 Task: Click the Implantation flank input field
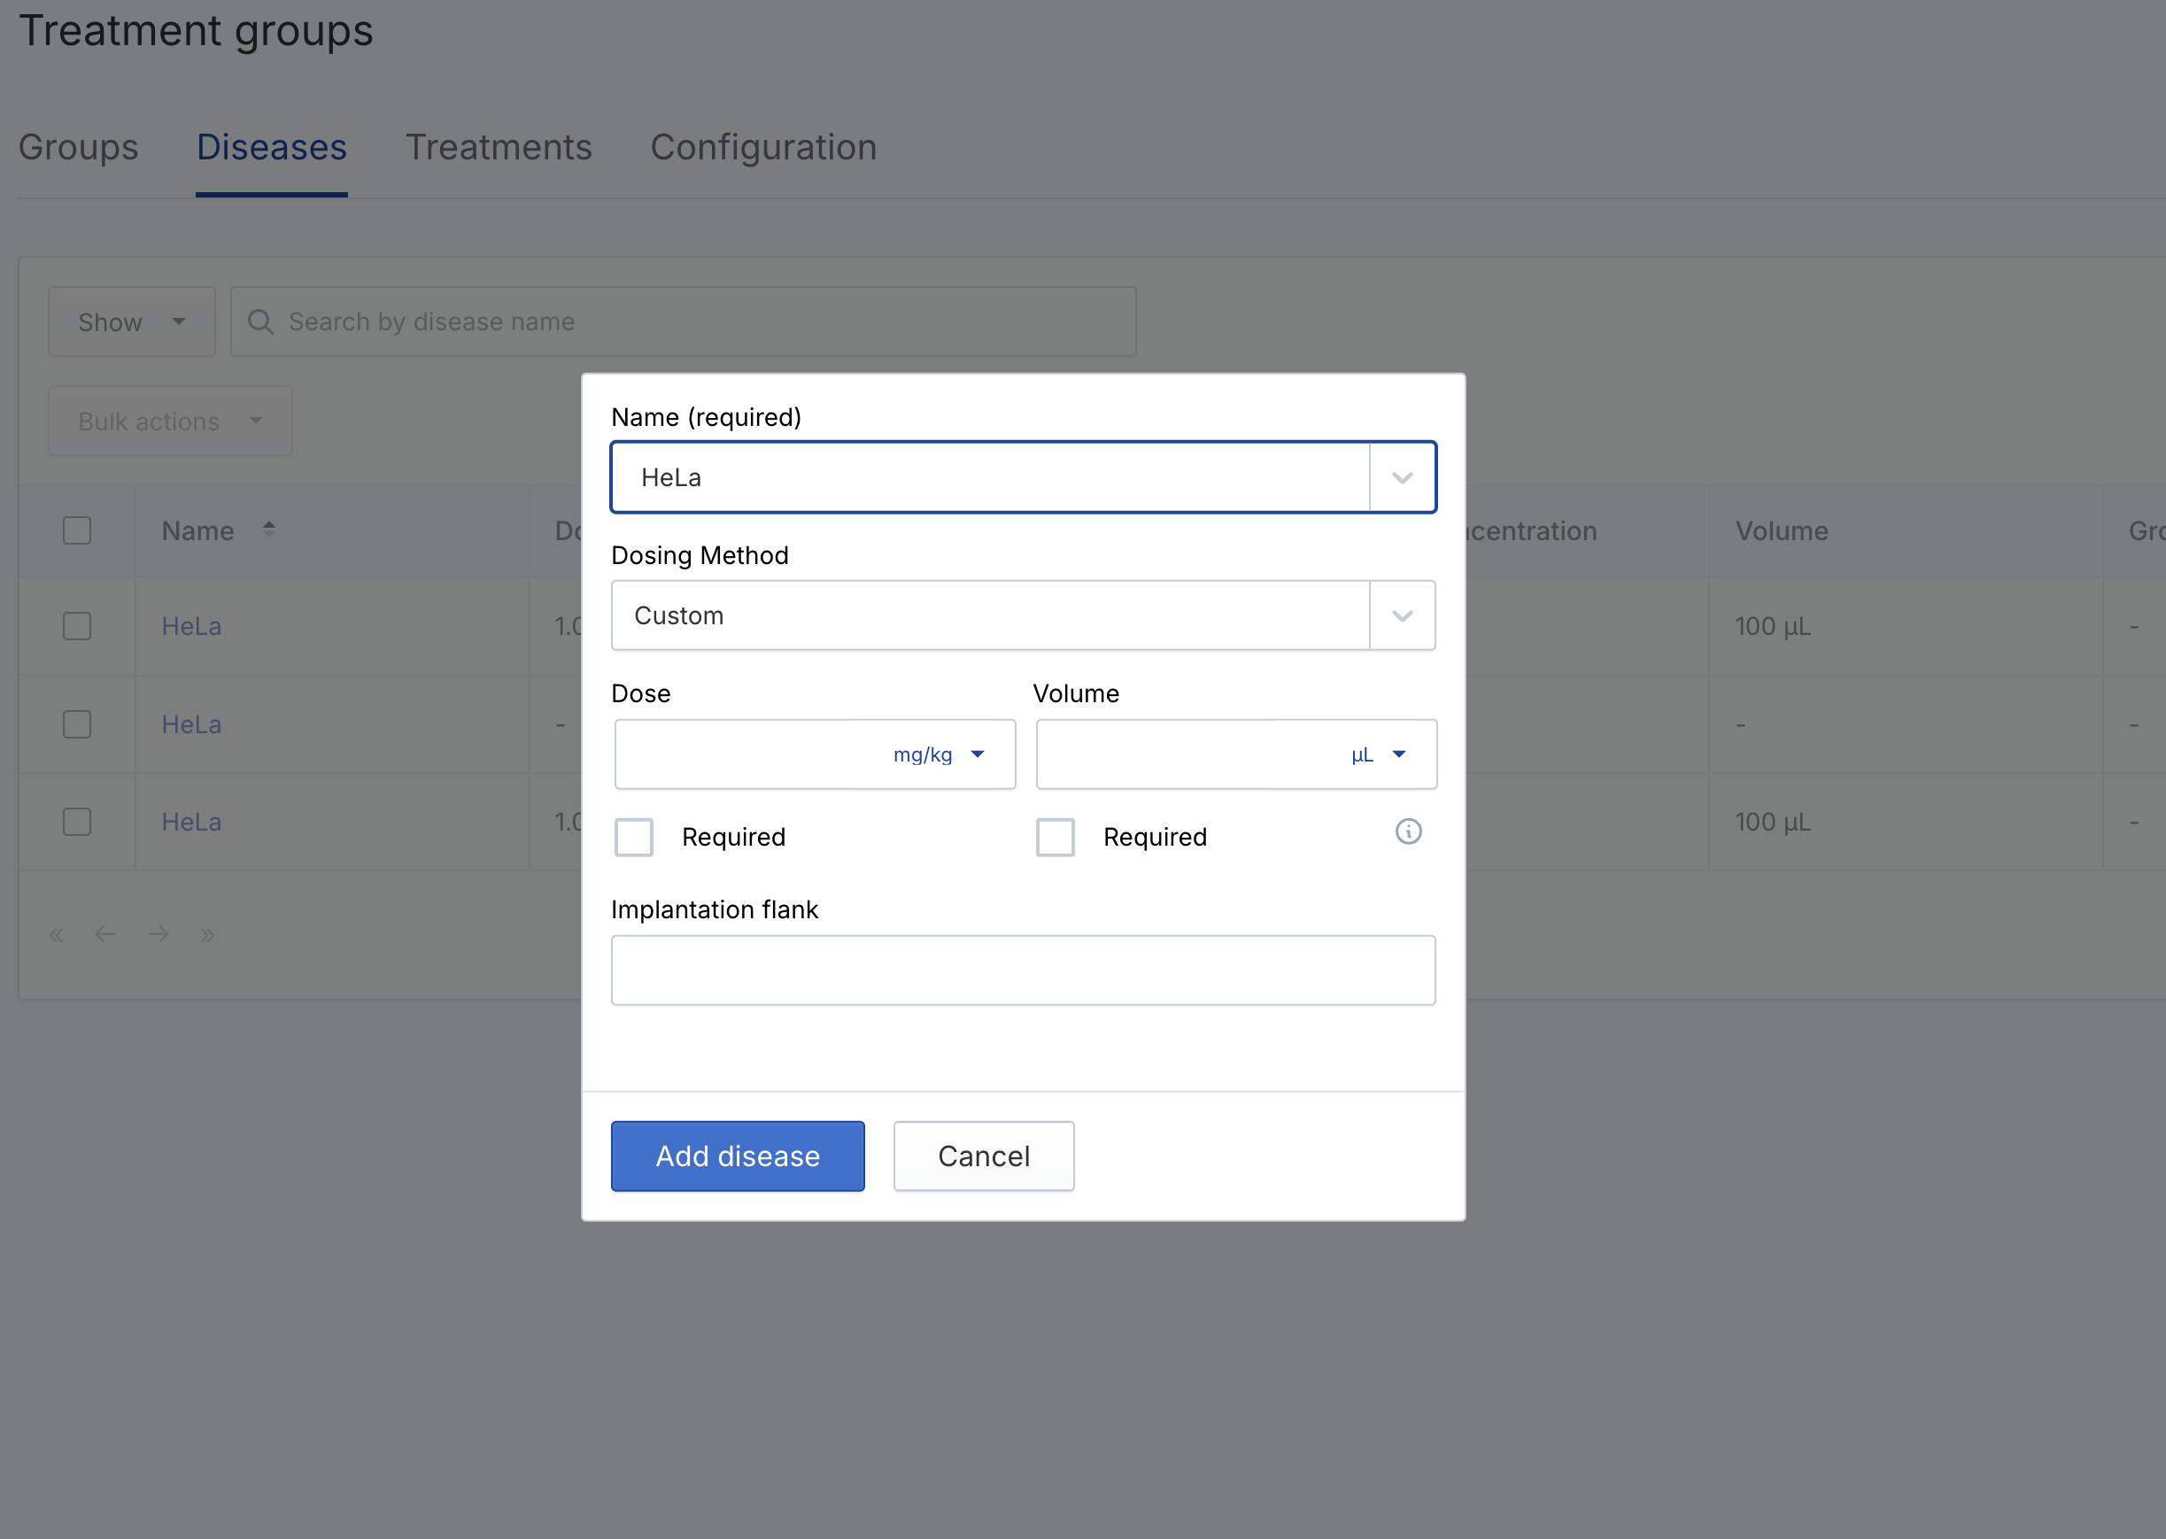(x=1024, y=971)
